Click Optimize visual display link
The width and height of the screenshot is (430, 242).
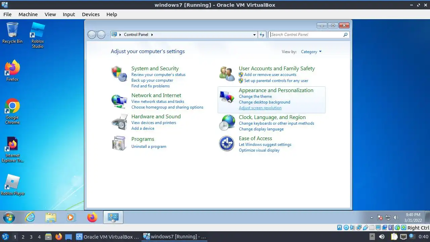click(x=259, y=150)
